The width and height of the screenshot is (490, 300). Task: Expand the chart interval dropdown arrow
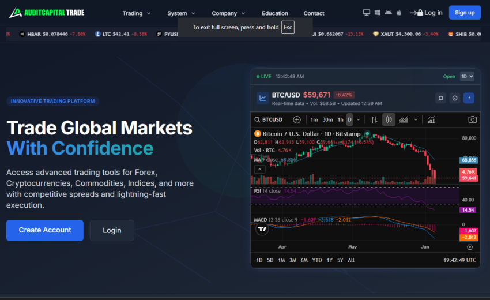[359, 119]
